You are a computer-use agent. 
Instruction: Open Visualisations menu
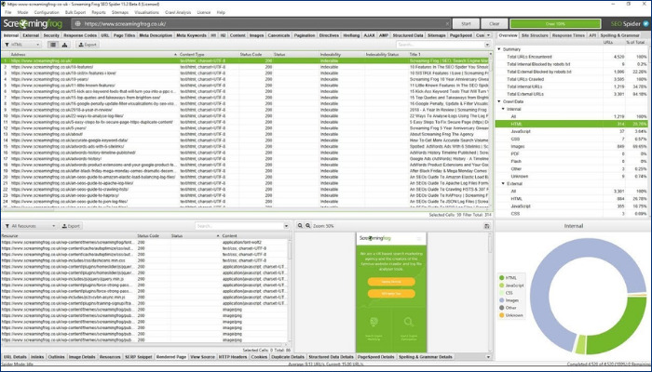click(x=146, y=12)
